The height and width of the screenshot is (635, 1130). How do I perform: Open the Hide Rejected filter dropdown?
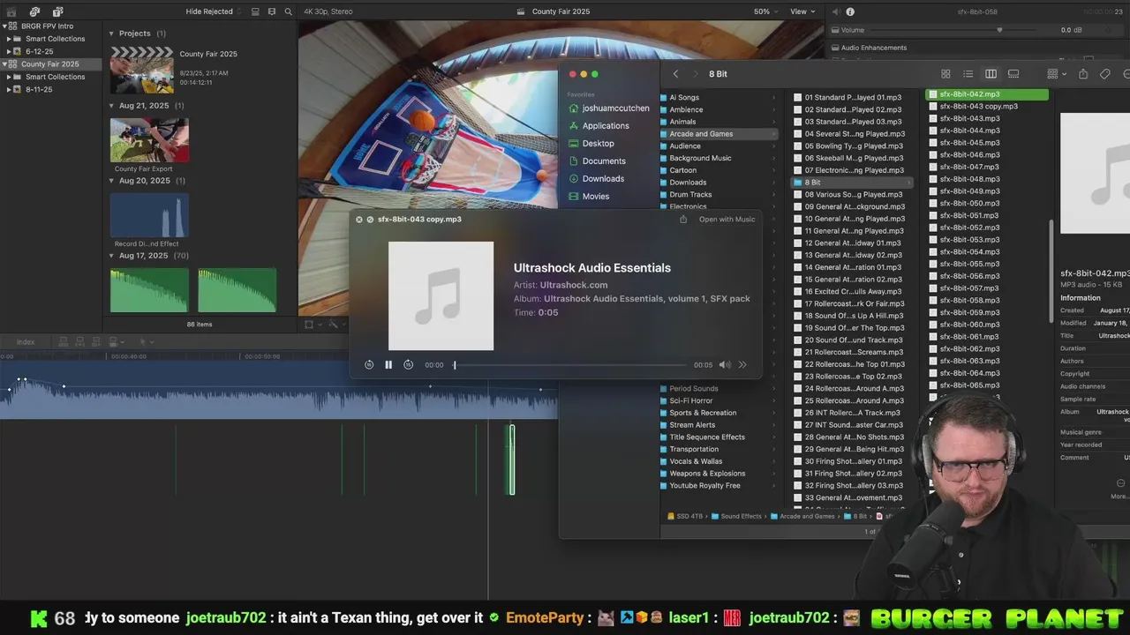tap(213, 11)
